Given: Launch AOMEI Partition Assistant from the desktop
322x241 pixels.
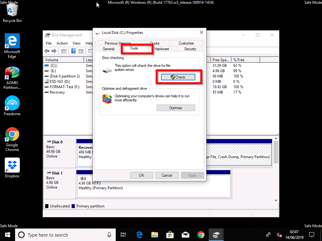Looking at the screenshot, I should pyautogui.click(x=12, y=72).
